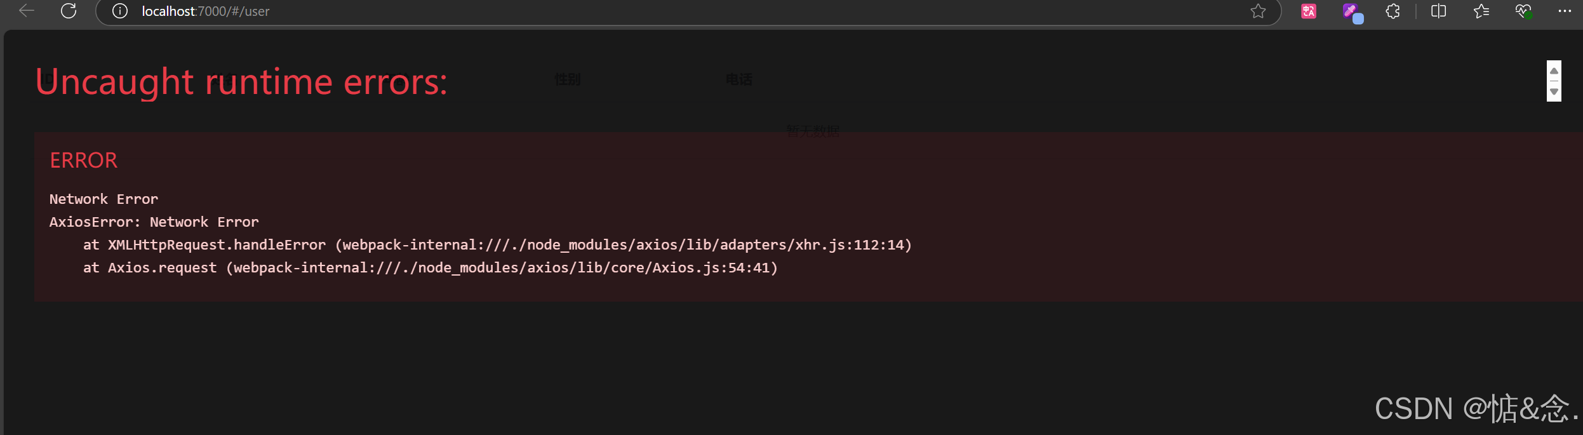
Task: Open Browser essentials heartbeat icon
Action: click(1523, 11)
